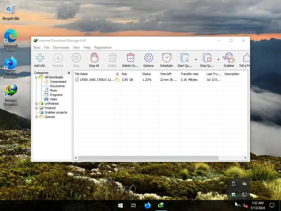
Task: Click IDM icon on taskbar
Action: pyautogui.click(x=161, y=206)
